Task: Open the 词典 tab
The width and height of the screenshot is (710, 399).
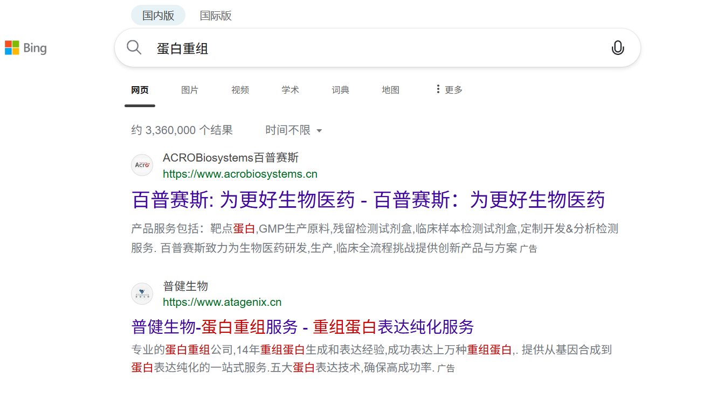Action: tap(340, 90)
